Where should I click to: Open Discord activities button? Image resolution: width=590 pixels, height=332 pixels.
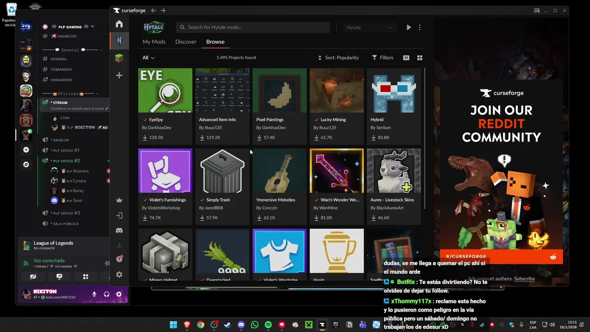tap(86, 277)
